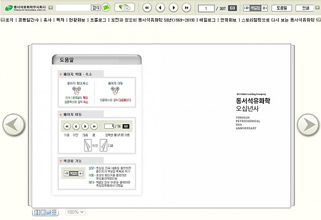The image size is (321, 220).
Task: Click the large round next-page arrow
Action: click(308, 125)
